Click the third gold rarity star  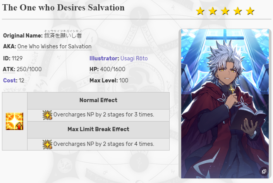tap(225, 11)
